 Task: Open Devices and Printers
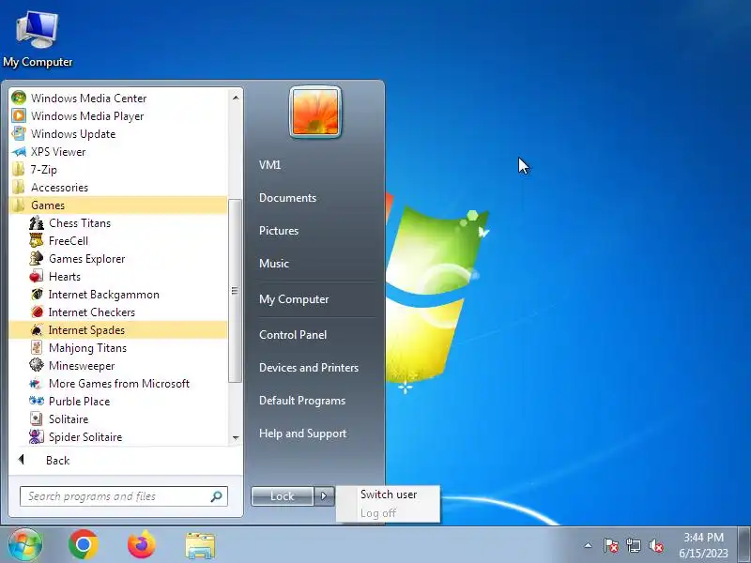tap(309, 368)
